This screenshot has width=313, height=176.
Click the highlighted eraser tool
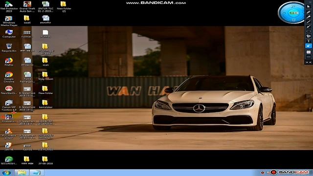click(309, 46)
